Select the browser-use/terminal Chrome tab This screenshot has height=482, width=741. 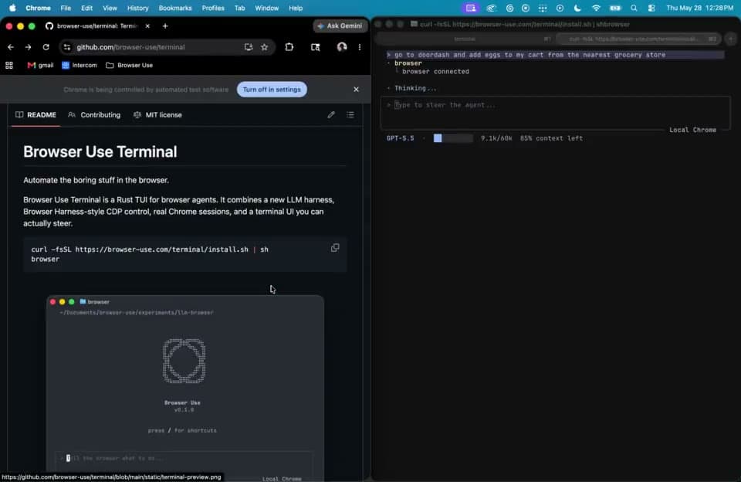(x=97, y=26)
